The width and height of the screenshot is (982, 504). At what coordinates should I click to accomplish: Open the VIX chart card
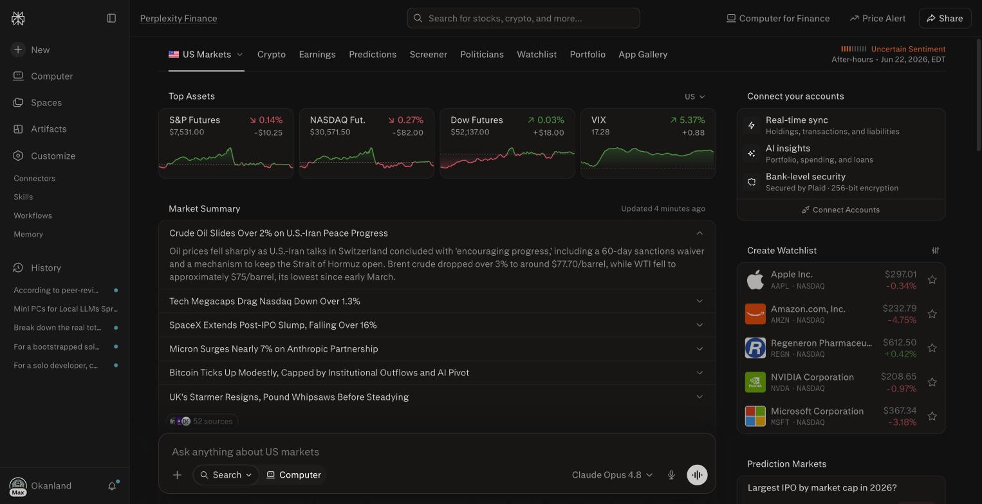648,143
